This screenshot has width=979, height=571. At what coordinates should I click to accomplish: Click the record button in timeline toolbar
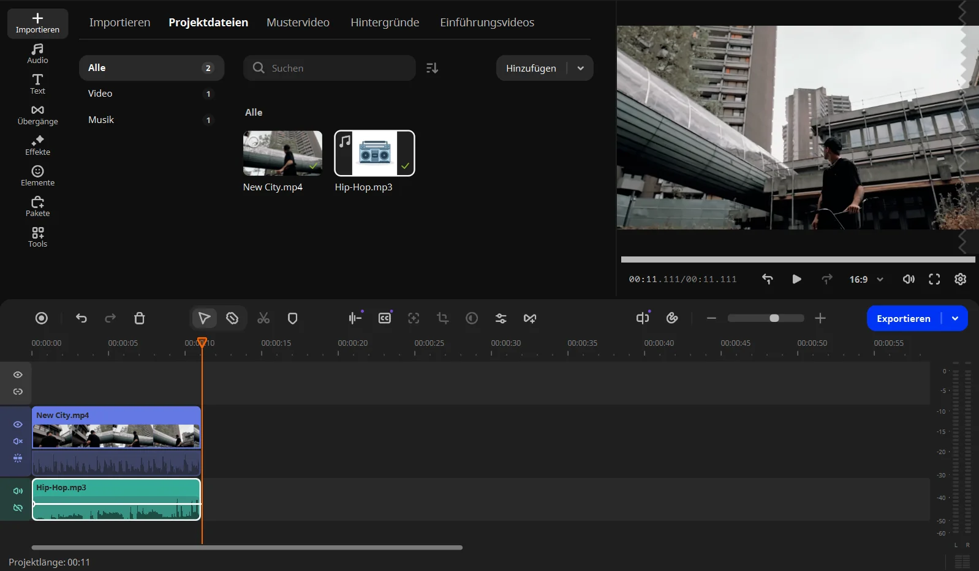[x=42, y=318]
